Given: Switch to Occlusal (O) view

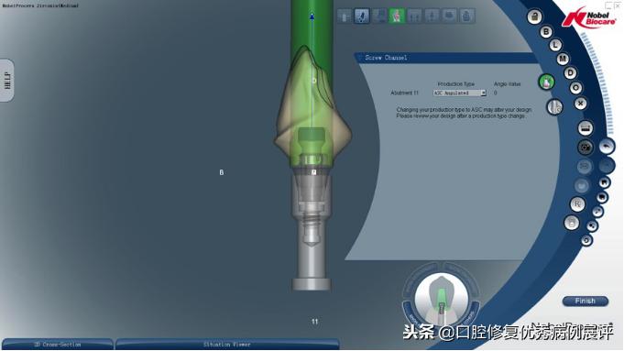Looking at the screenshot, I should (575, 88).
